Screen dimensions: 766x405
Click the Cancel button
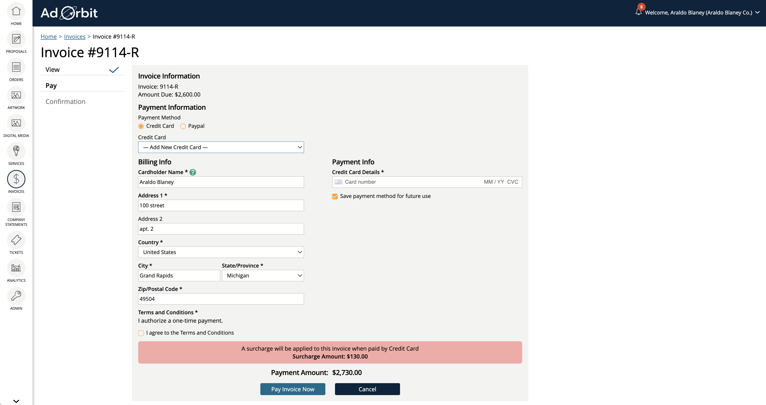click(367, 389)
